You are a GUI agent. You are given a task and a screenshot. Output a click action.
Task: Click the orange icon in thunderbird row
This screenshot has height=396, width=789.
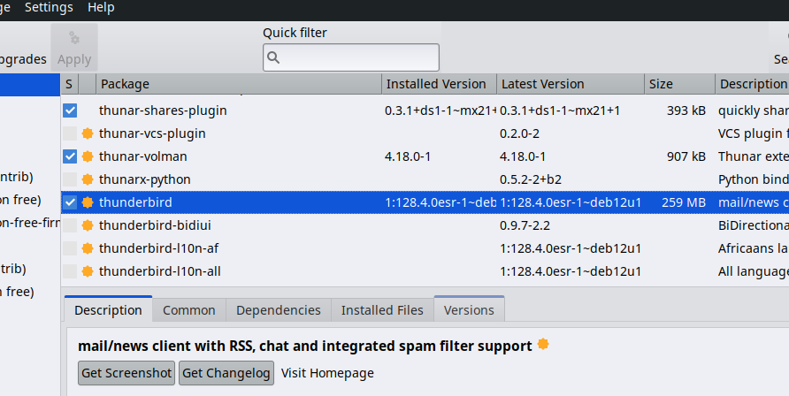pos(88,202)
